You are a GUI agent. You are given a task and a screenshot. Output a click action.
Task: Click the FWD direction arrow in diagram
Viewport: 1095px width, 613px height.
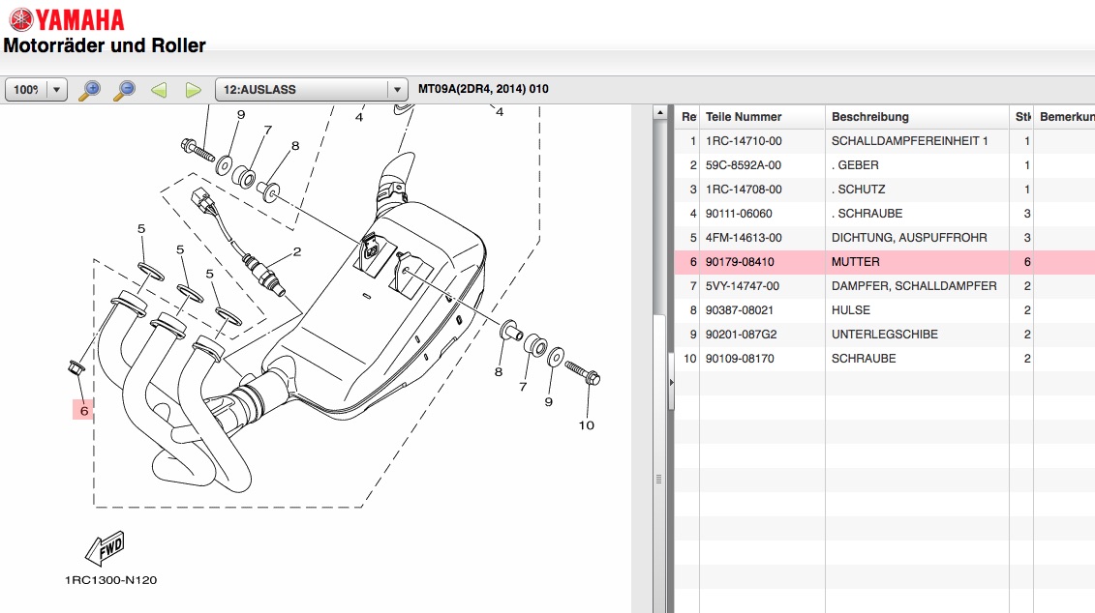(x=106, y=549)
